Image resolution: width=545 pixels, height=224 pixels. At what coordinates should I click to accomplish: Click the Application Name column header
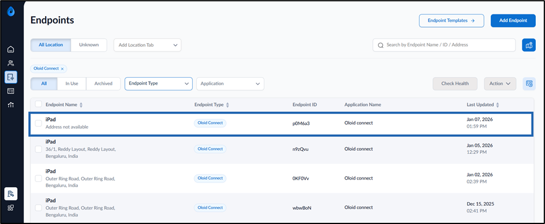[x=363, y=105]
